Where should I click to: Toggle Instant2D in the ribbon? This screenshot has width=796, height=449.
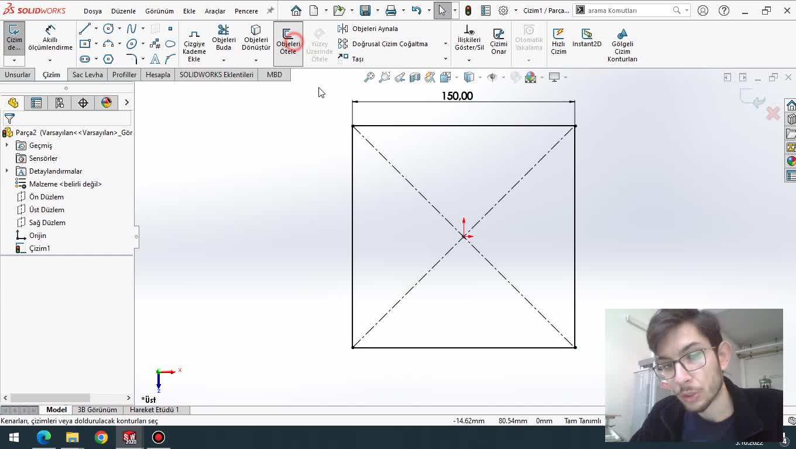pyautogui.click(x=587, y=38)
